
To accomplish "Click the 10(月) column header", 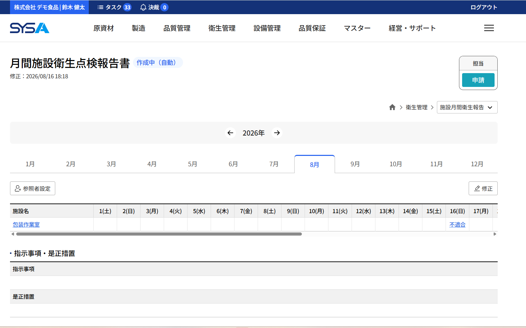I will (317, 211).
